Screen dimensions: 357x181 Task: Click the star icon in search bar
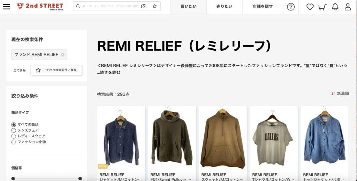tap(155, 6)
